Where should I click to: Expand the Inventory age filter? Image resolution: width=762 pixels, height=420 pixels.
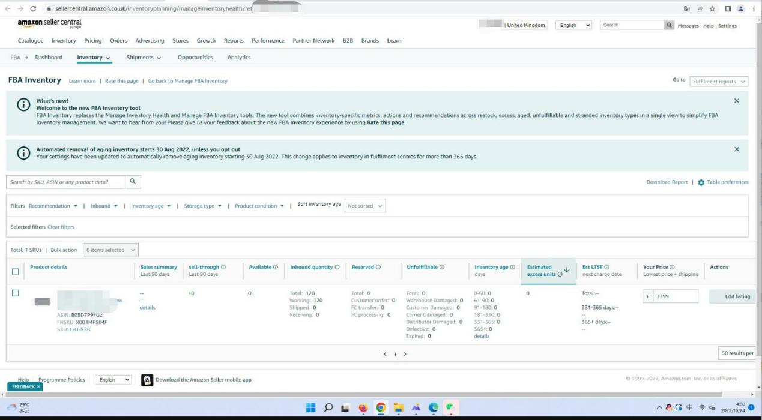click(x=151, y=206)
